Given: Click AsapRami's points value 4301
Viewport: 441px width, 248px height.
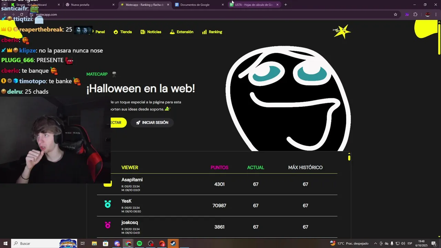Looking at the screenshot, I should 219,184.
